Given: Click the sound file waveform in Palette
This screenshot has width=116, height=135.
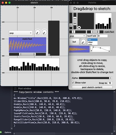Looking at the screenshot, I should 79,49.
